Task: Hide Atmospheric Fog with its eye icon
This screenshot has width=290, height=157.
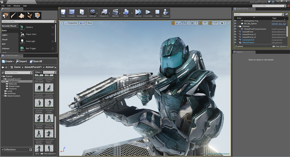Action: [x=235, y=21]
